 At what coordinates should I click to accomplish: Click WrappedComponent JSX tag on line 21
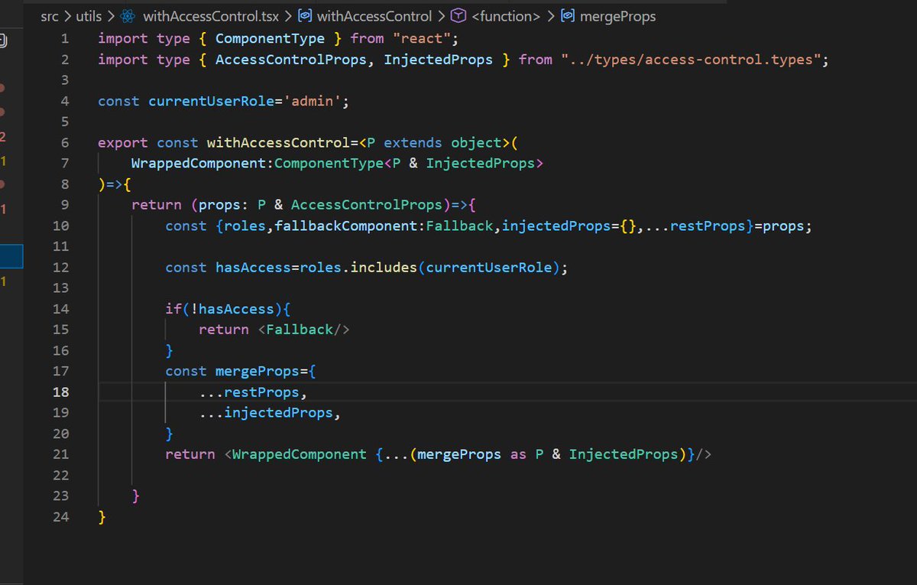coord(300,454)
